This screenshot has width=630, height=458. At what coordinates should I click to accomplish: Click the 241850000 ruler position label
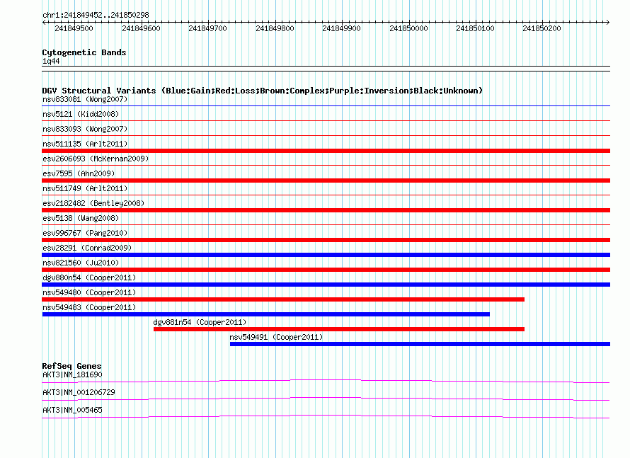(x=408, y=28)
